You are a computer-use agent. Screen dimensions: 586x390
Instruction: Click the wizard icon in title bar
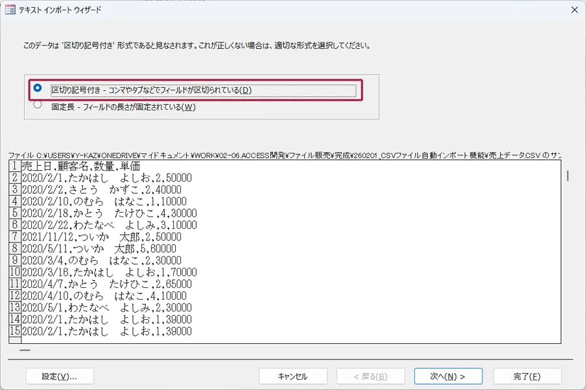point(10,10)
